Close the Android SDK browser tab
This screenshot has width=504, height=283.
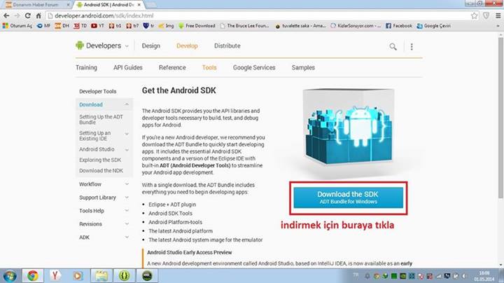pos(139,5)
